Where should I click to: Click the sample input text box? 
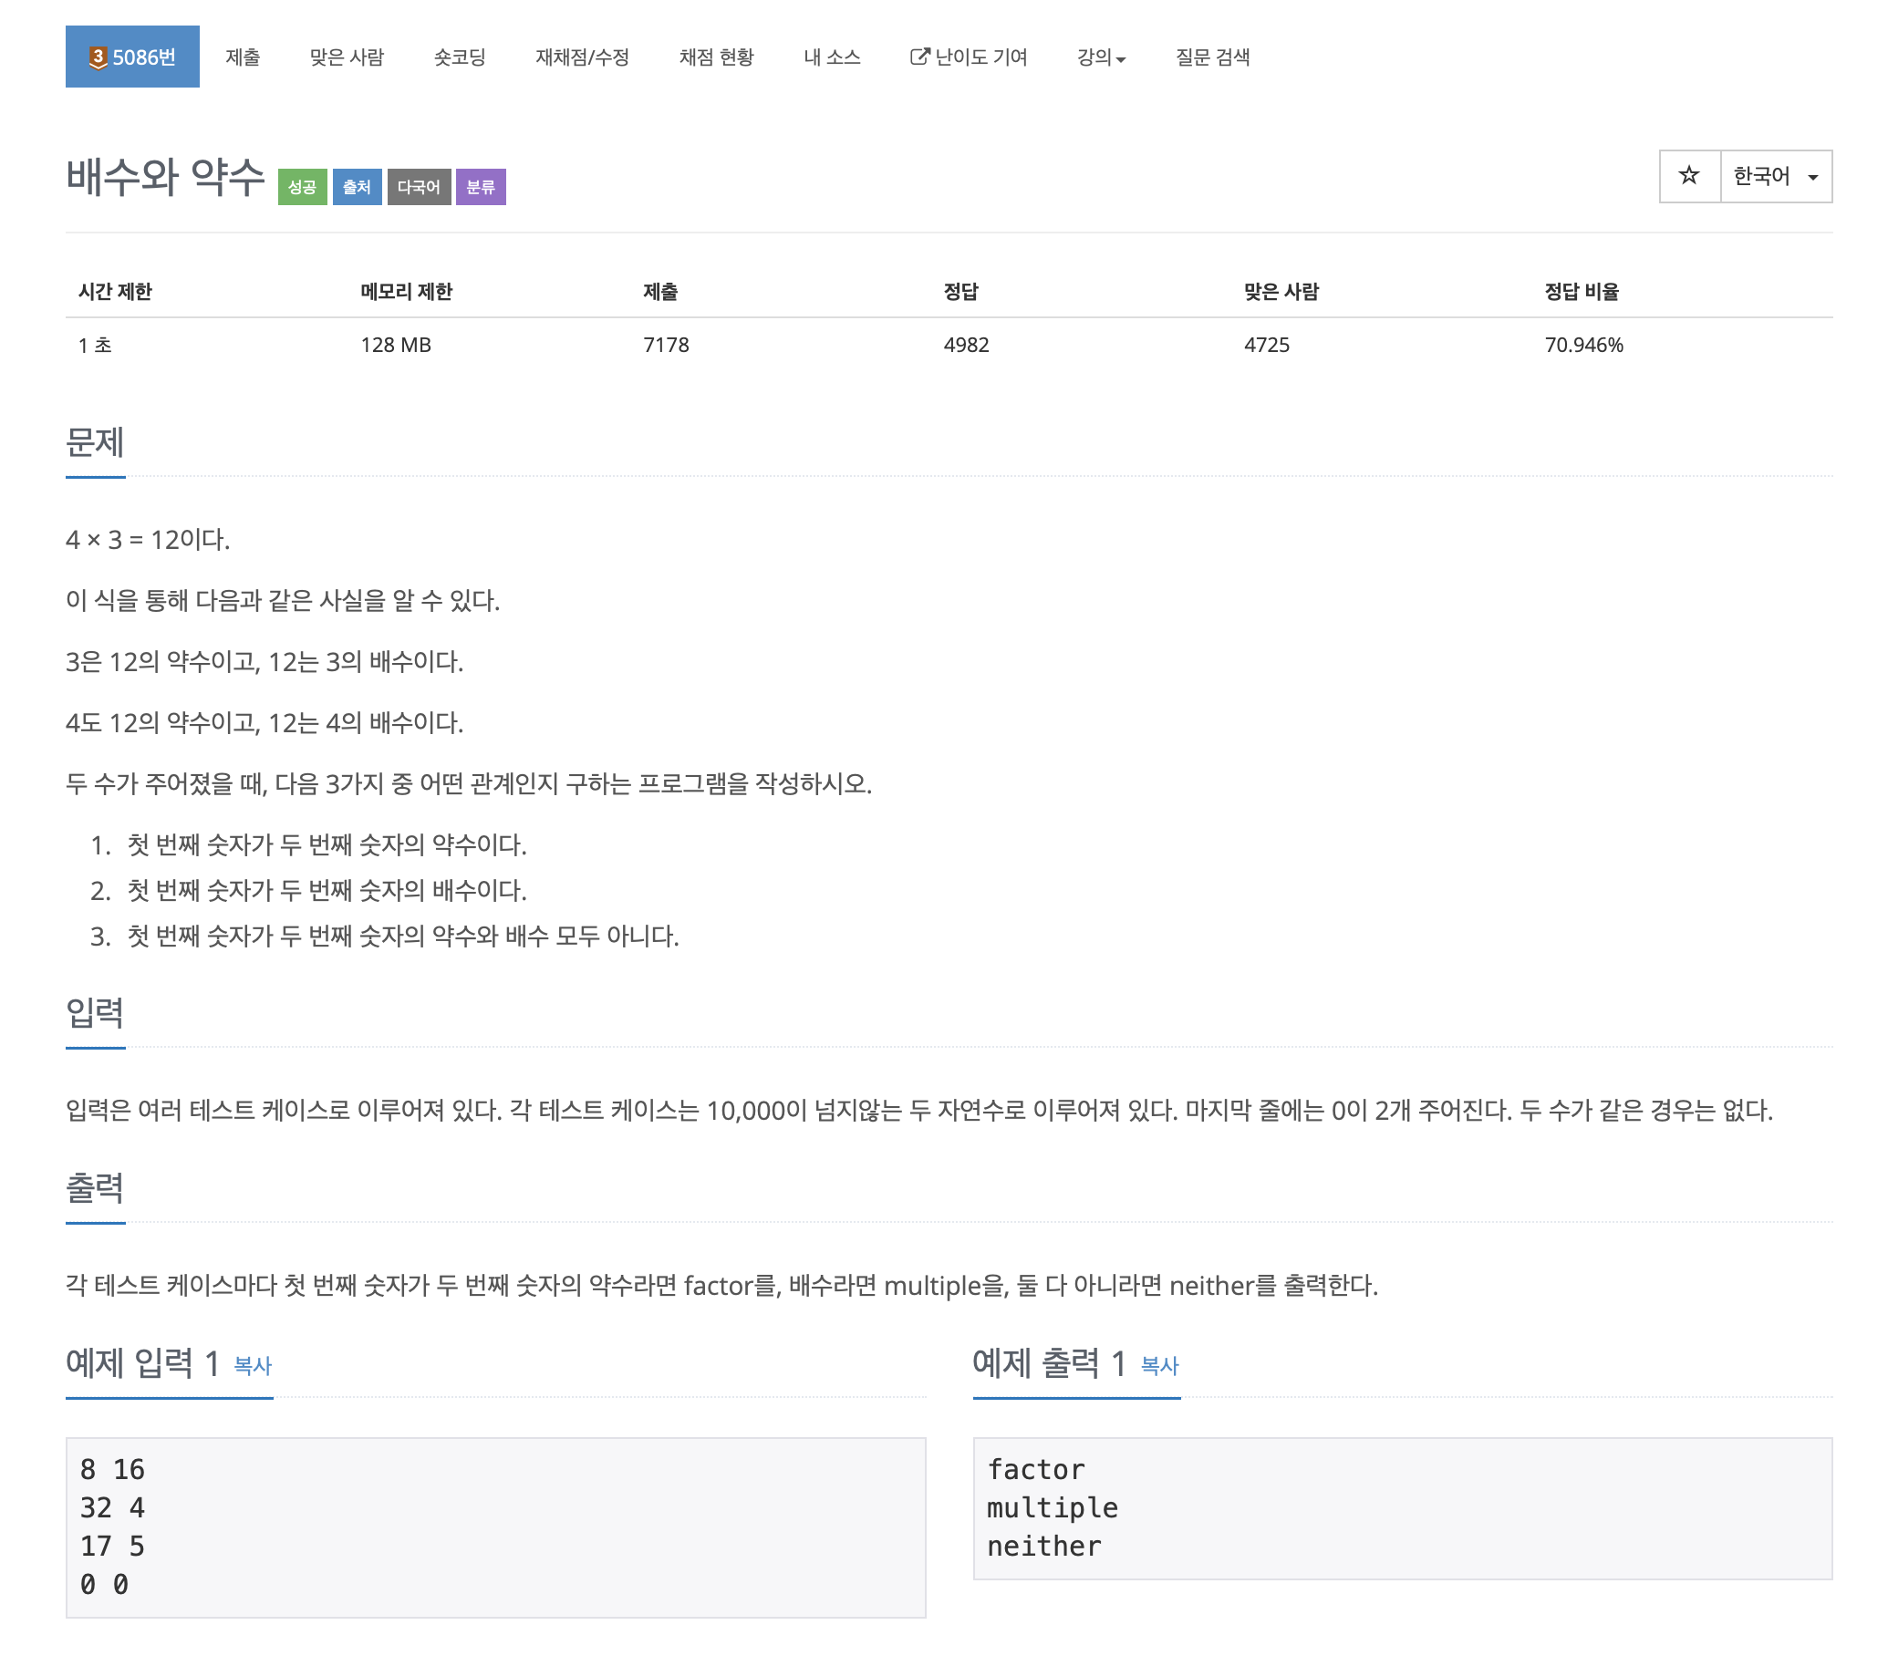[x=495, y=1526]
